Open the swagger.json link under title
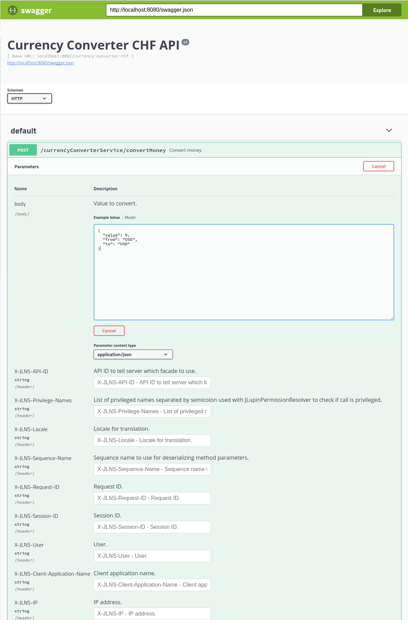 (41, 63)
